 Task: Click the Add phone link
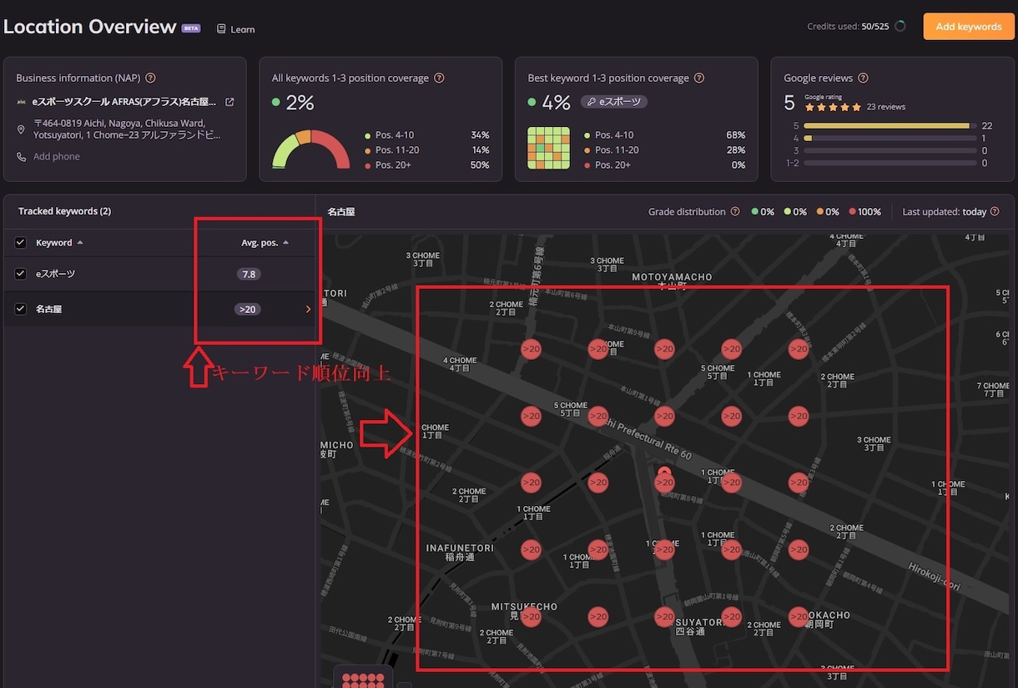(x=57, y=157)
